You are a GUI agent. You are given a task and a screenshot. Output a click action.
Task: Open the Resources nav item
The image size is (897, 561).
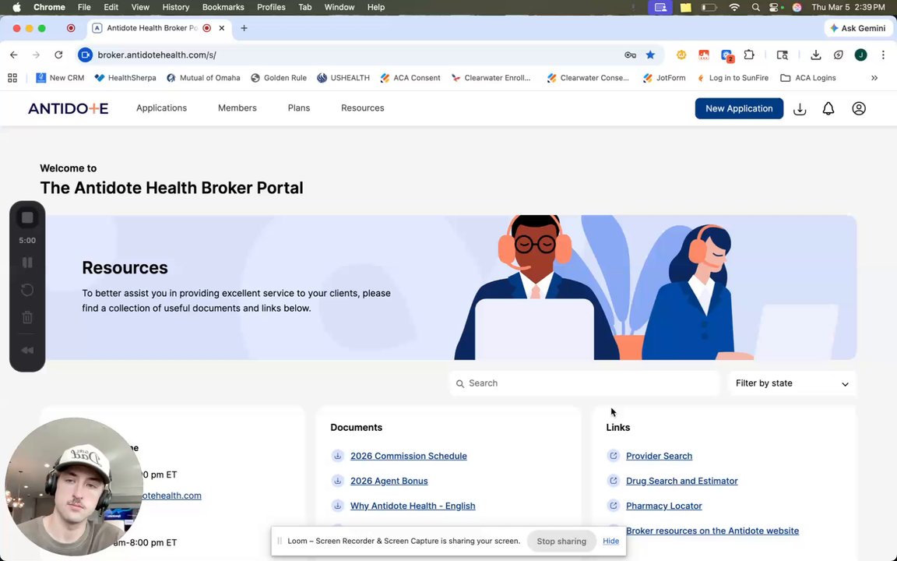(x=363, y=108)
